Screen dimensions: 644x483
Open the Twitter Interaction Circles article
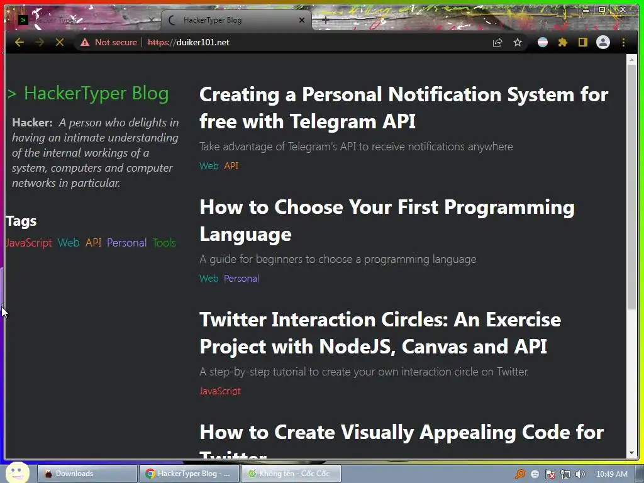(x=380, y=333)
